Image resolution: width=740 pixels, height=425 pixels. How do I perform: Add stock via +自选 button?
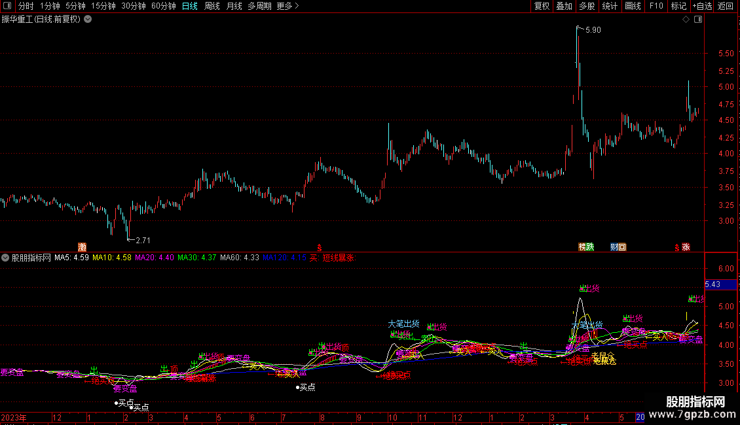pos(702,6)
